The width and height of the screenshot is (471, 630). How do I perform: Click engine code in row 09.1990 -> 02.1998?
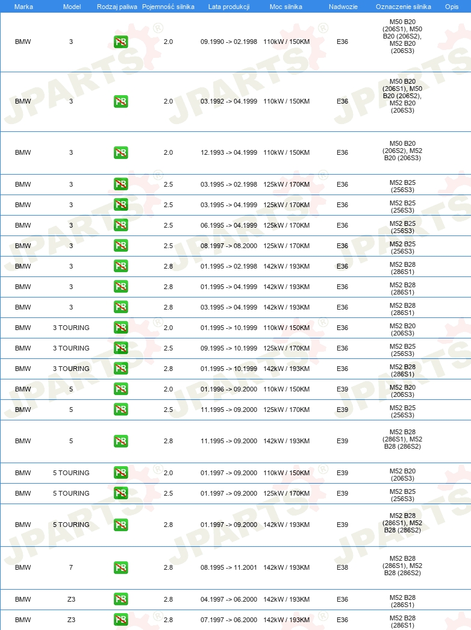click(x=402, y=36)
